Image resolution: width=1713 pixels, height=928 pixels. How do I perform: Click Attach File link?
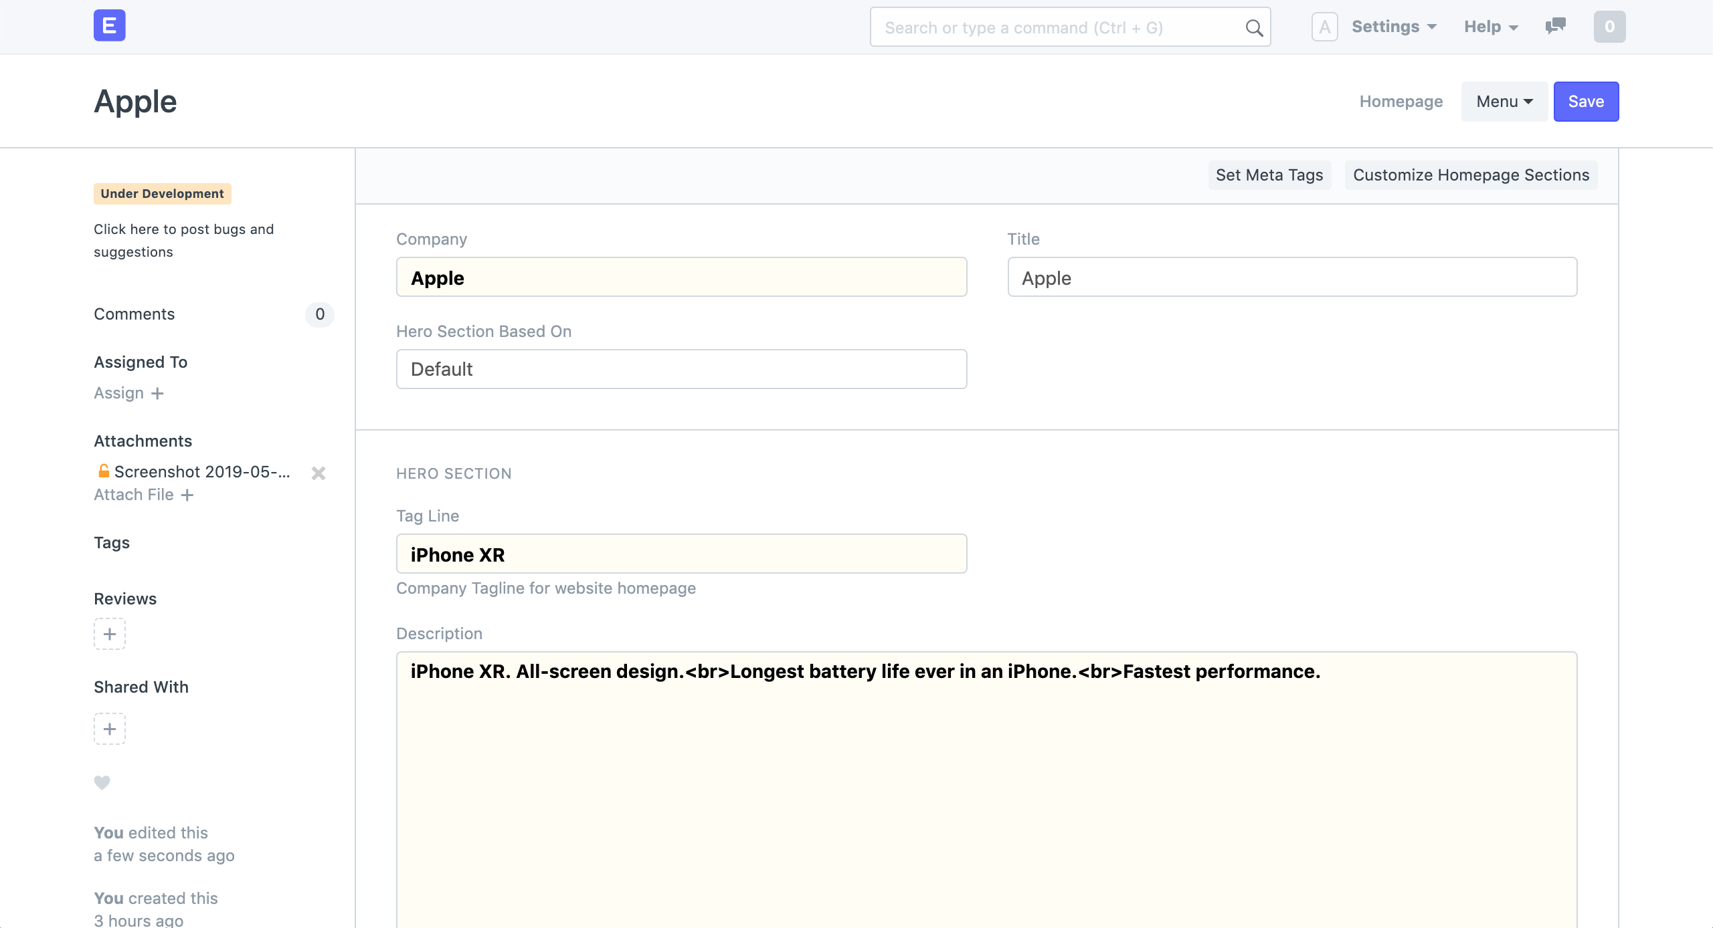(143, 495)
